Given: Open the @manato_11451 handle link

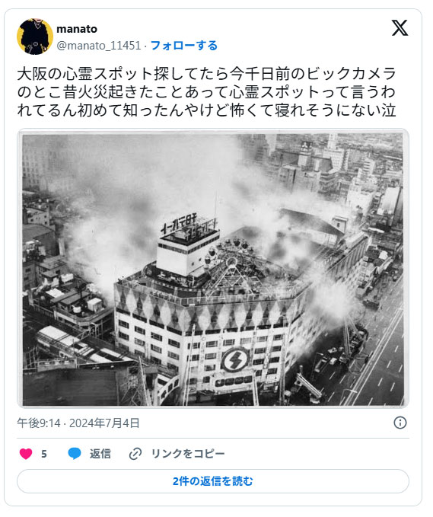Looking at the screenshot, I should pyautogui.click(x=99, y=45).
